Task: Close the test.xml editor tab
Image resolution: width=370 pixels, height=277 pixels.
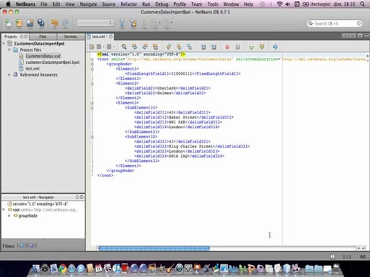Action: (111, 36)
